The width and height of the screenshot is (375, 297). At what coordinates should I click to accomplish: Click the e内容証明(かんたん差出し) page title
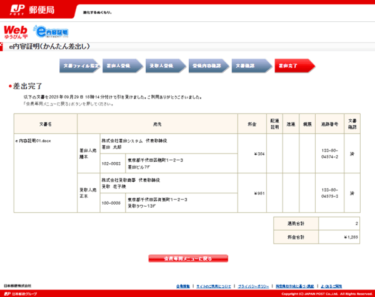(x=49, y=46)
